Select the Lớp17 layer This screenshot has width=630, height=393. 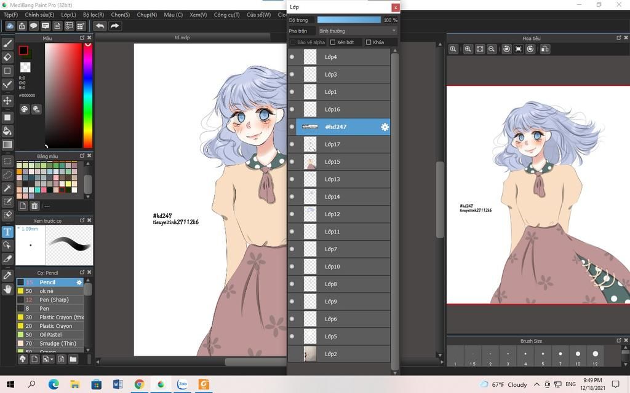coord(343,144)
